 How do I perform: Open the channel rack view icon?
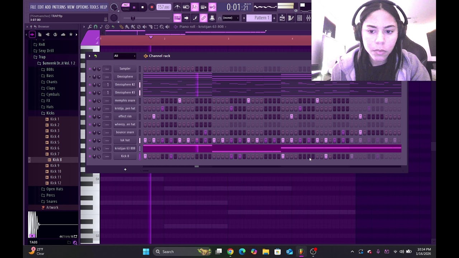[x=299, y=18]
